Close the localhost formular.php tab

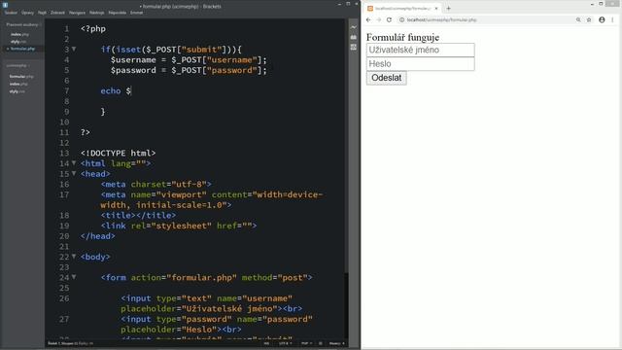pos(436,9)
